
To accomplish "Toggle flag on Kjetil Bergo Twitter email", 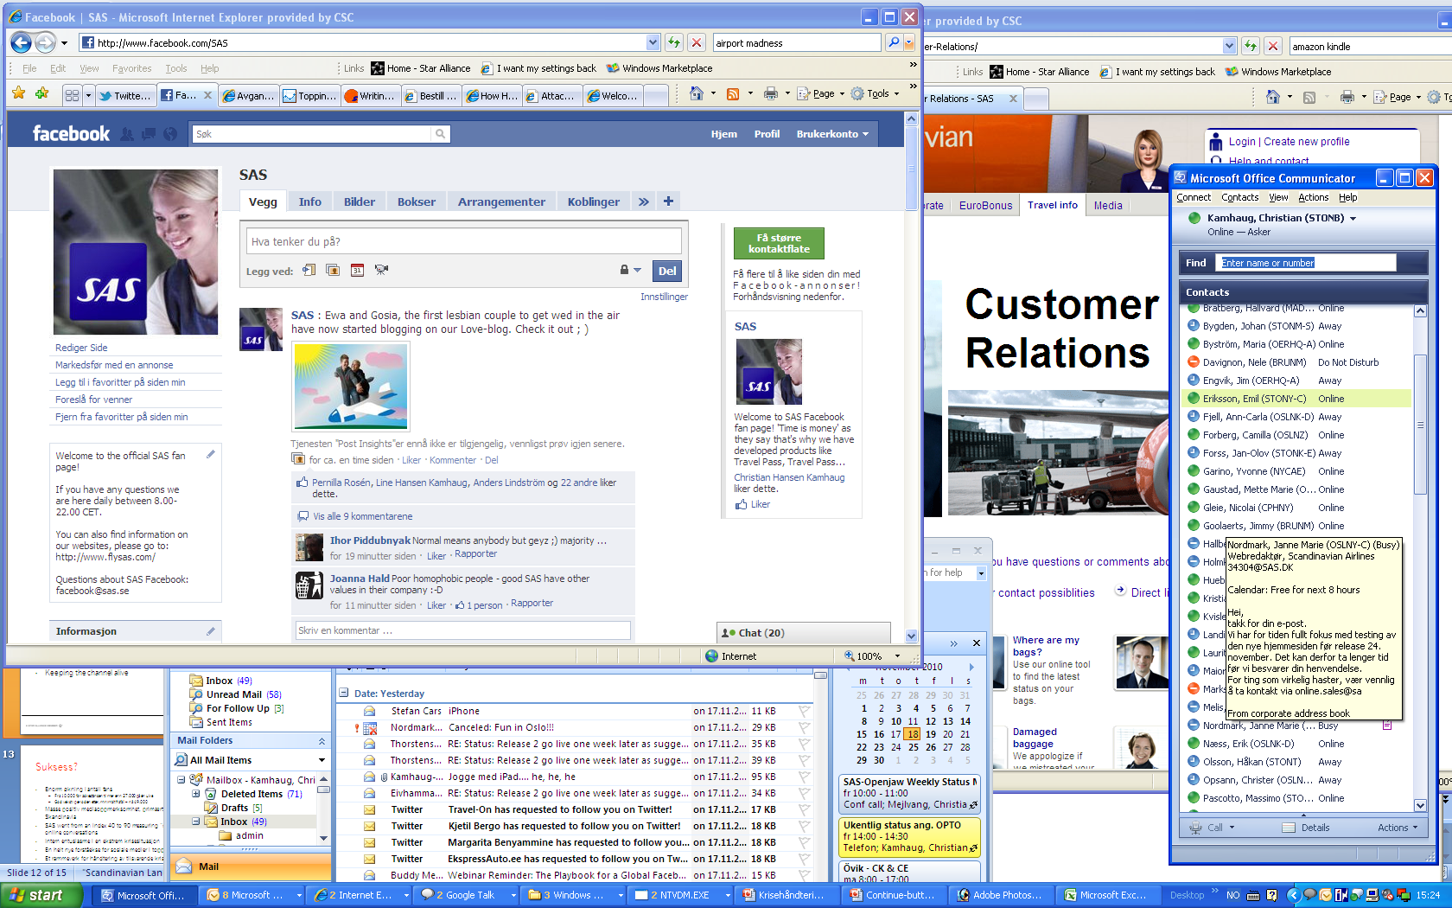I will pyautogui.click(x=804, y=826).
